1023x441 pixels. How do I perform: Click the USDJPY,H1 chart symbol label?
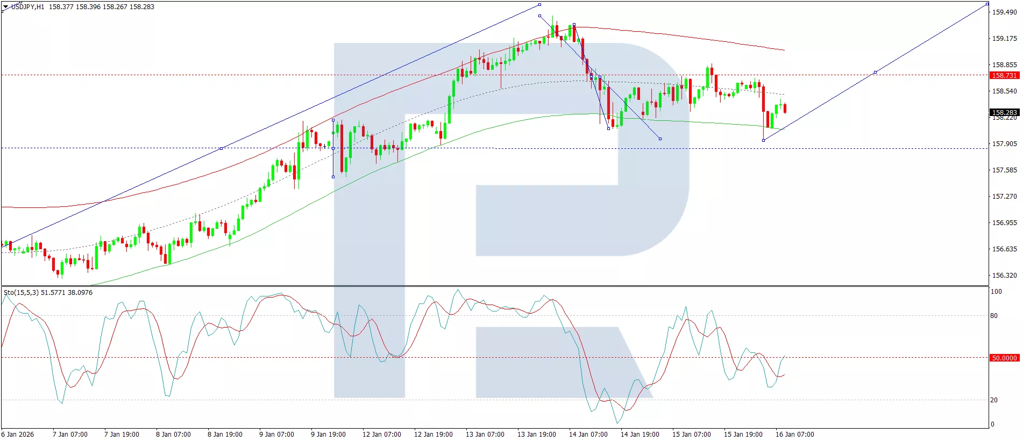tap(27, 7)
